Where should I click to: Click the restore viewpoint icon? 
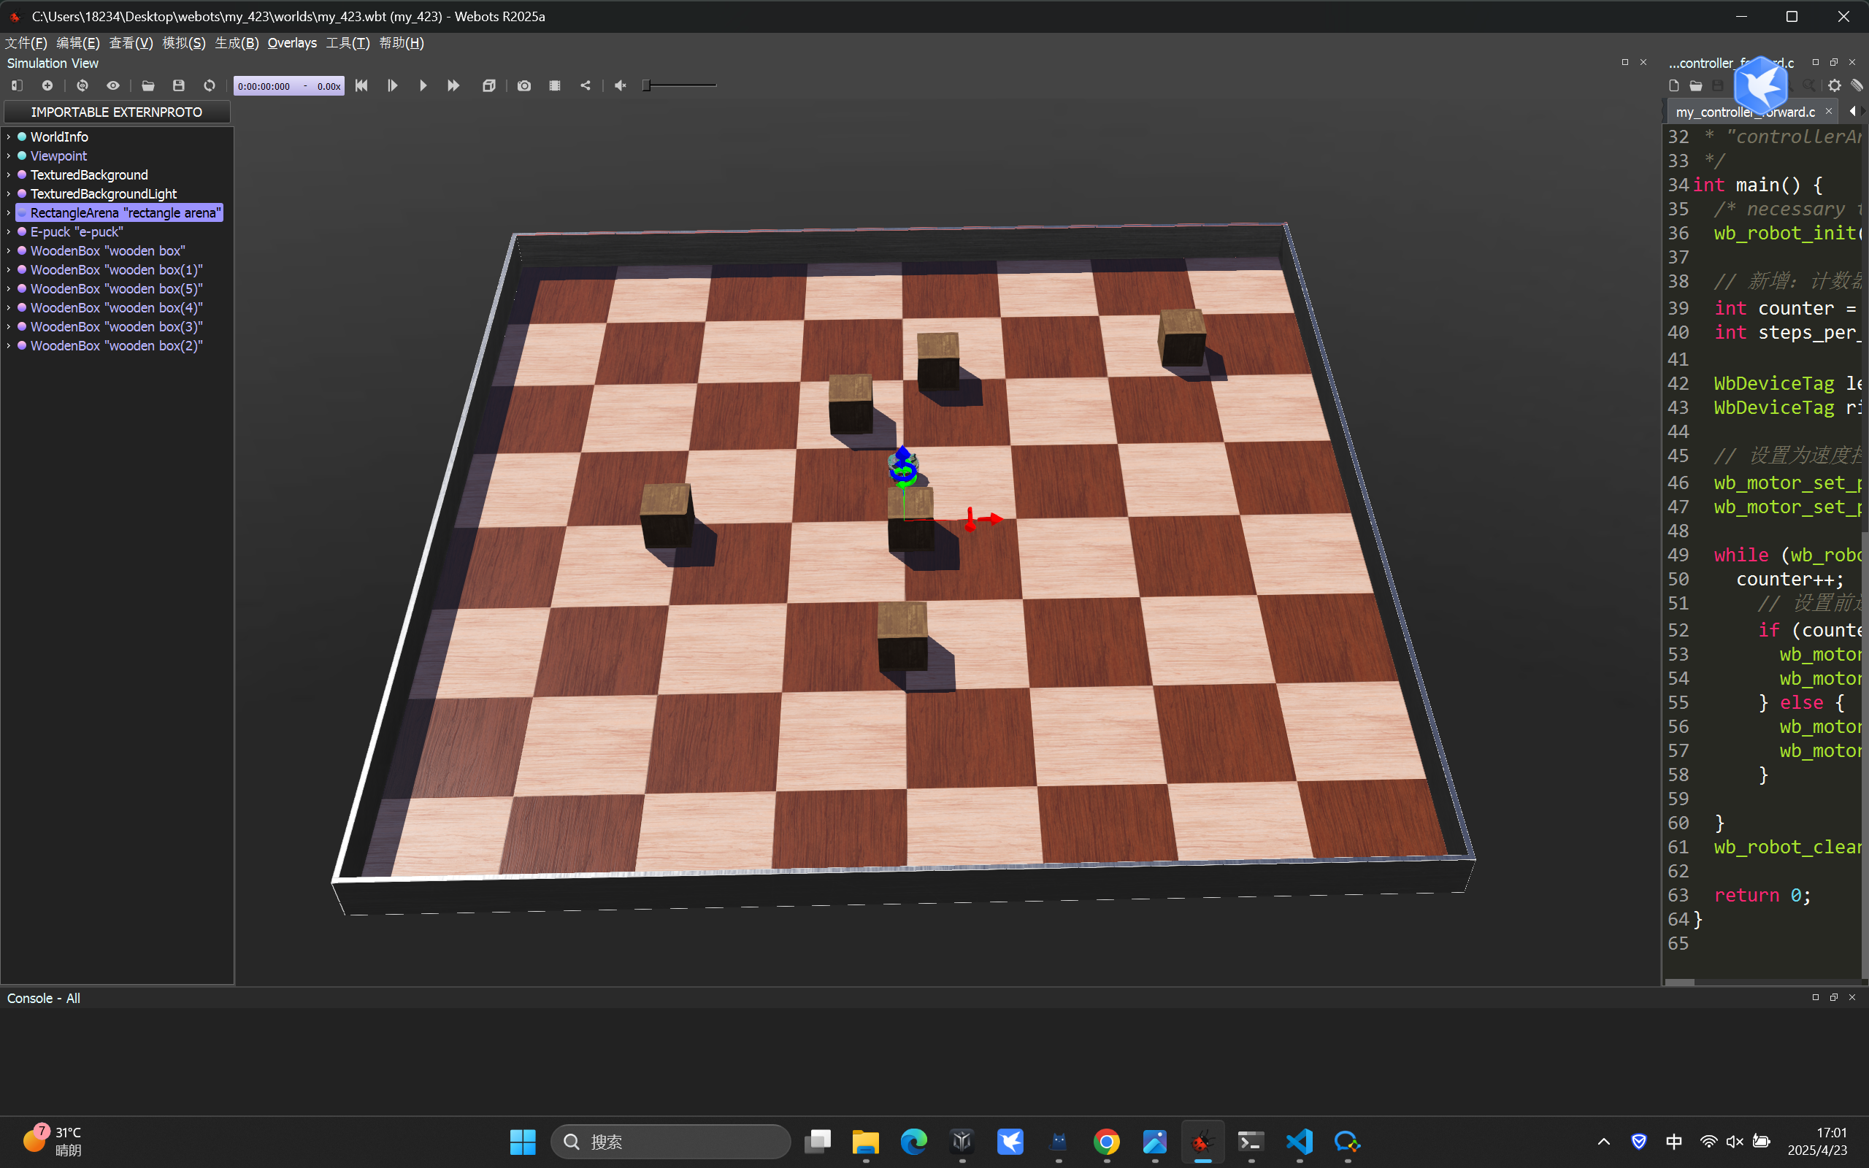click(x=82, y=85)
